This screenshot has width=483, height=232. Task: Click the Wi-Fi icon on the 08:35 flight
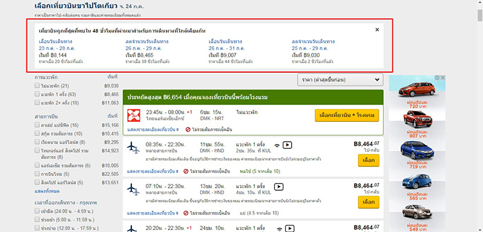(277, 145)
